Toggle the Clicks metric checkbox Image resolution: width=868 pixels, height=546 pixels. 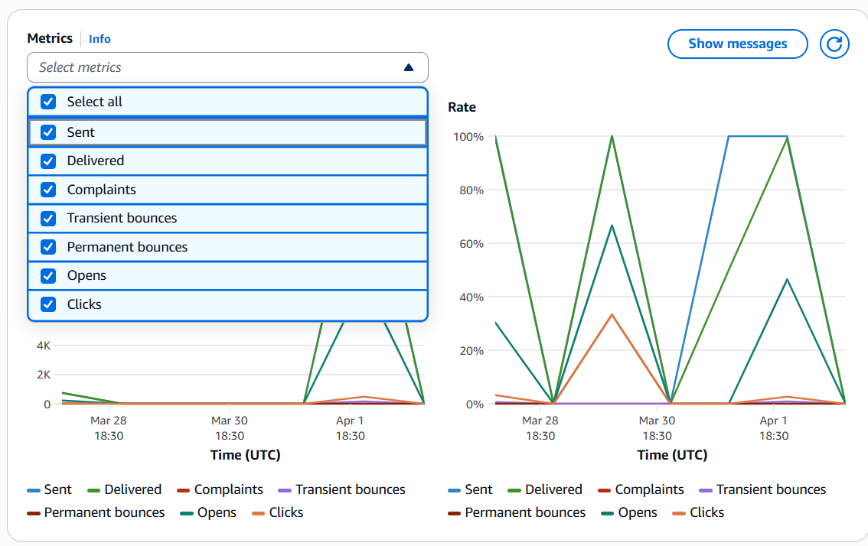tap(48, 304)
